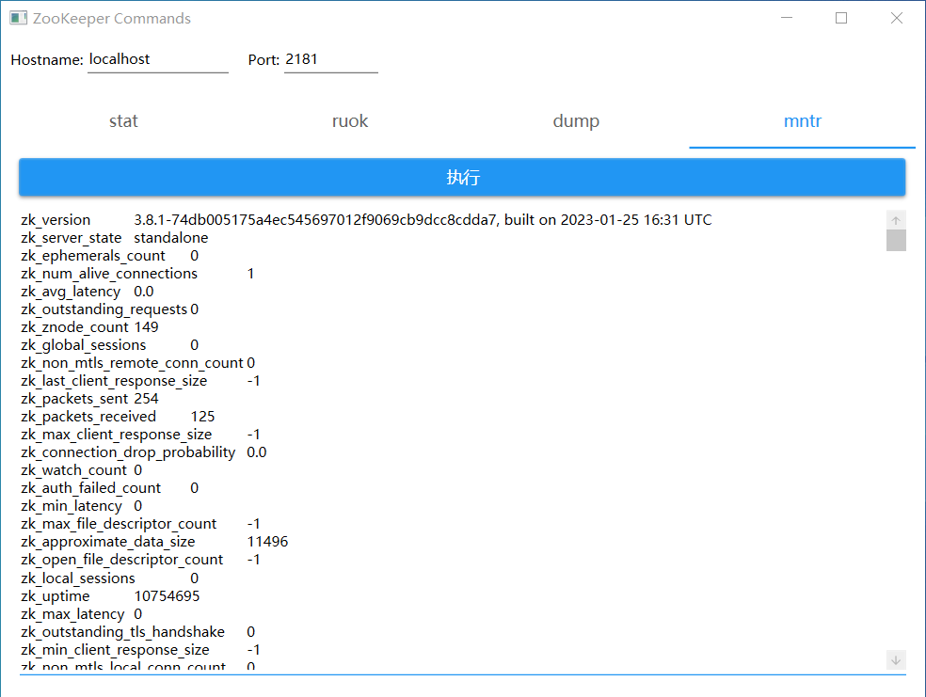This screenshot has width=926, height=697.
Task: Click the zk_auth_failed_count line
Action: 110,488
